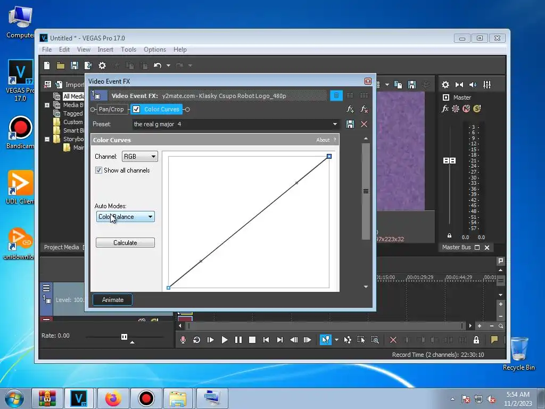The width and height of the screenshot is (545, 409).
Task: Stop playback
Action: coord(252,340)
